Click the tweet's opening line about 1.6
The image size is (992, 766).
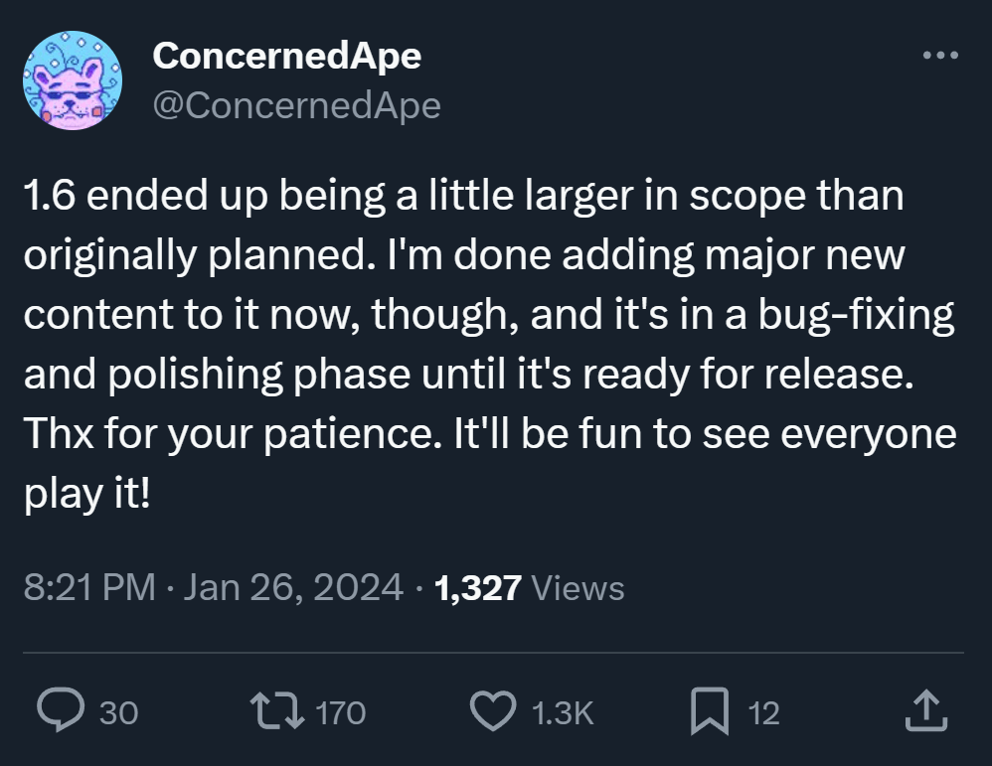(x=462, y=196)
